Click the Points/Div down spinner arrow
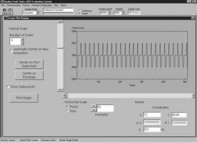 (94, 110)
